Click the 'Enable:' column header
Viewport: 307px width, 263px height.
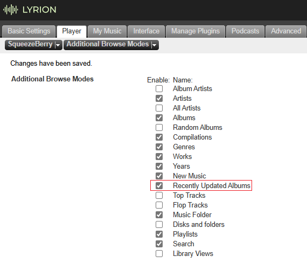(158, 80)
